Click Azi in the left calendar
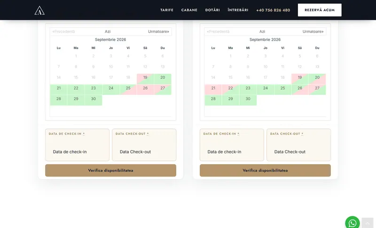This screenshot has width=376, height=228. 108,31
